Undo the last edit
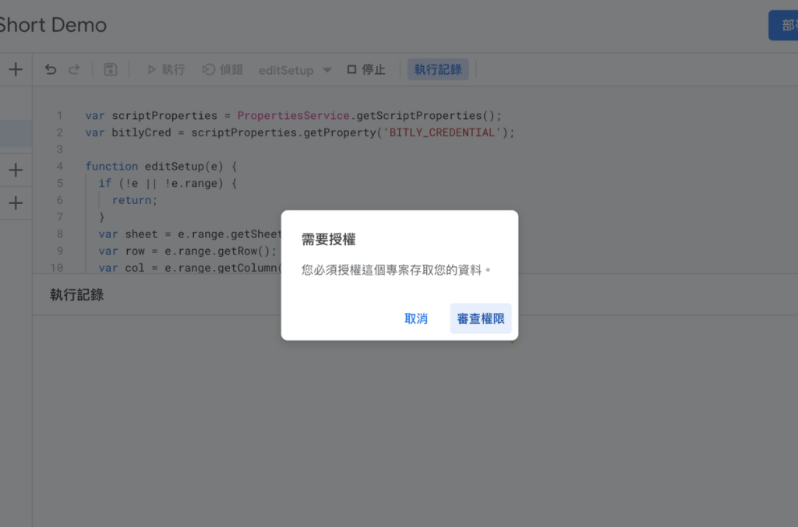The height and width of the screenshot is (527, 798). coord(51,69)
